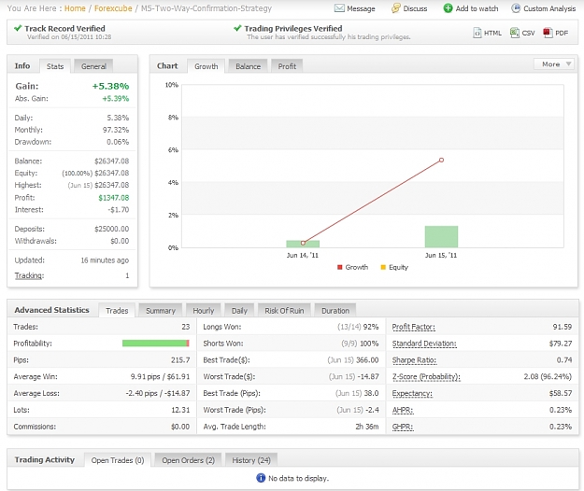The width and height of the screenshot is (584, 491).
Task: Click the Discuss speech bubble icon
Action: pyautogui.click(x=396, y=8)
